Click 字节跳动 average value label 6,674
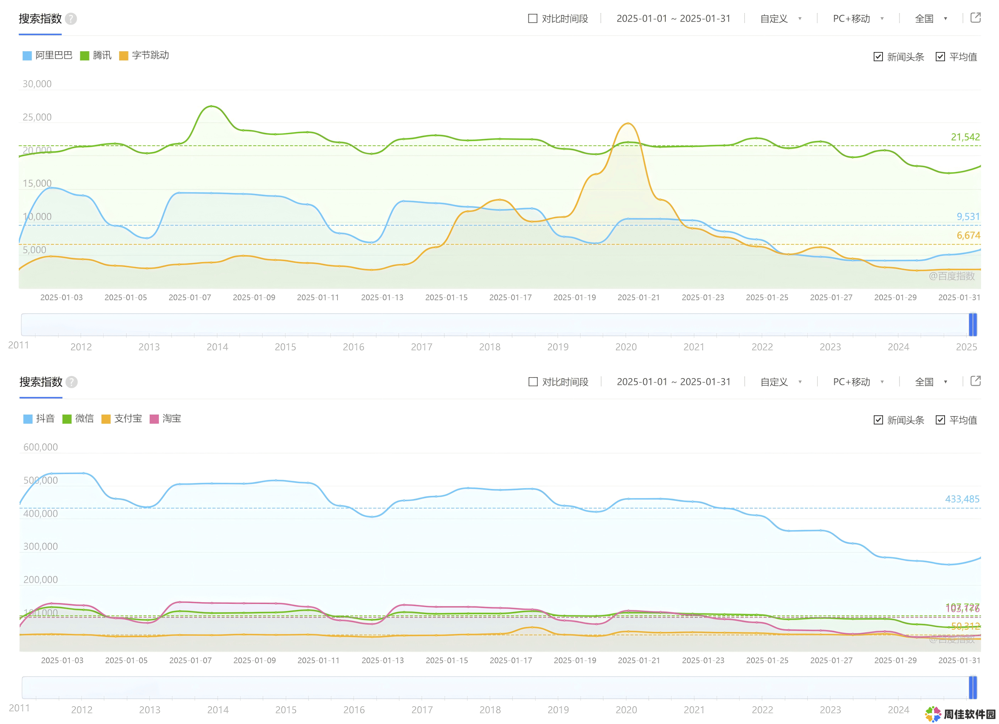Screen dimensions: 999x724 (x=968, y=235)
